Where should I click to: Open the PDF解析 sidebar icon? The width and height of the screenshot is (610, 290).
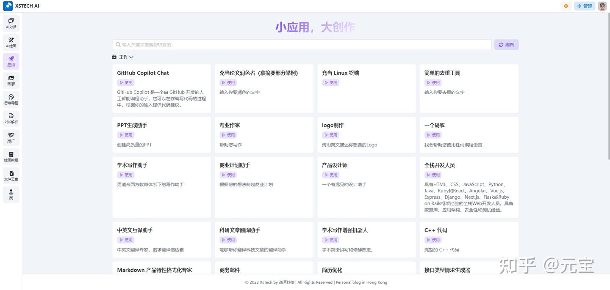[11, 118]
